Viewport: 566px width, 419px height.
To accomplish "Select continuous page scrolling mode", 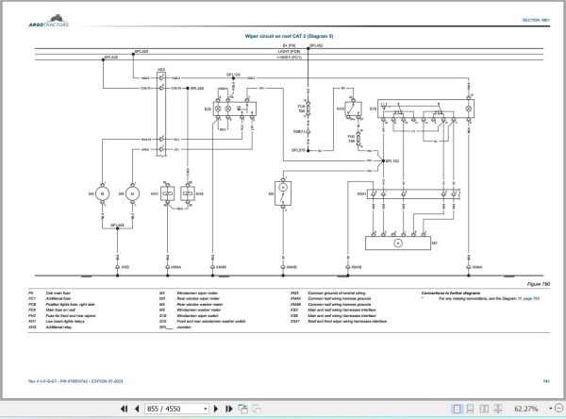I will (x=470, y=409).
